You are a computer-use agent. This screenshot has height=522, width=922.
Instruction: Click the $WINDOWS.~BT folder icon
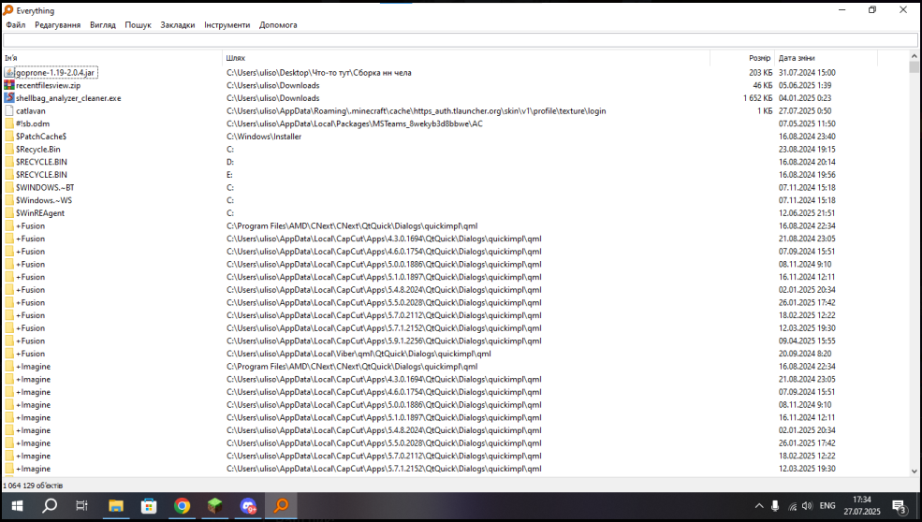click(9, 187)
